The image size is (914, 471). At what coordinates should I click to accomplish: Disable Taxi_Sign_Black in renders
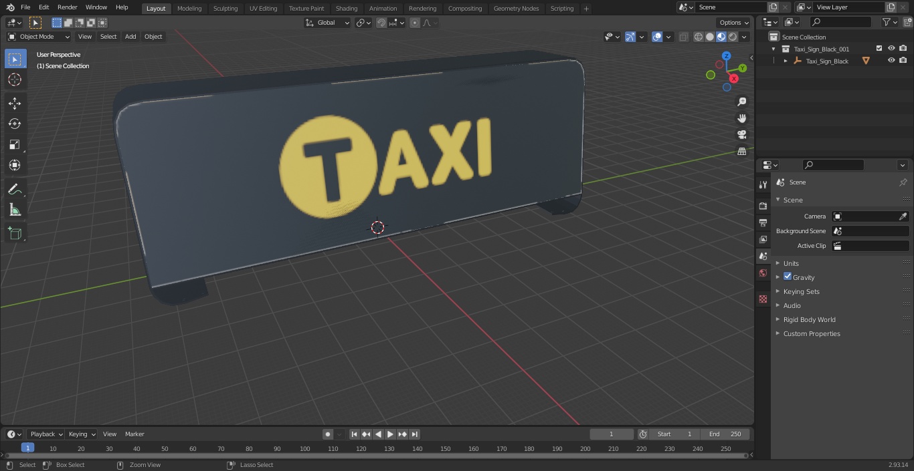pos(903,61)
